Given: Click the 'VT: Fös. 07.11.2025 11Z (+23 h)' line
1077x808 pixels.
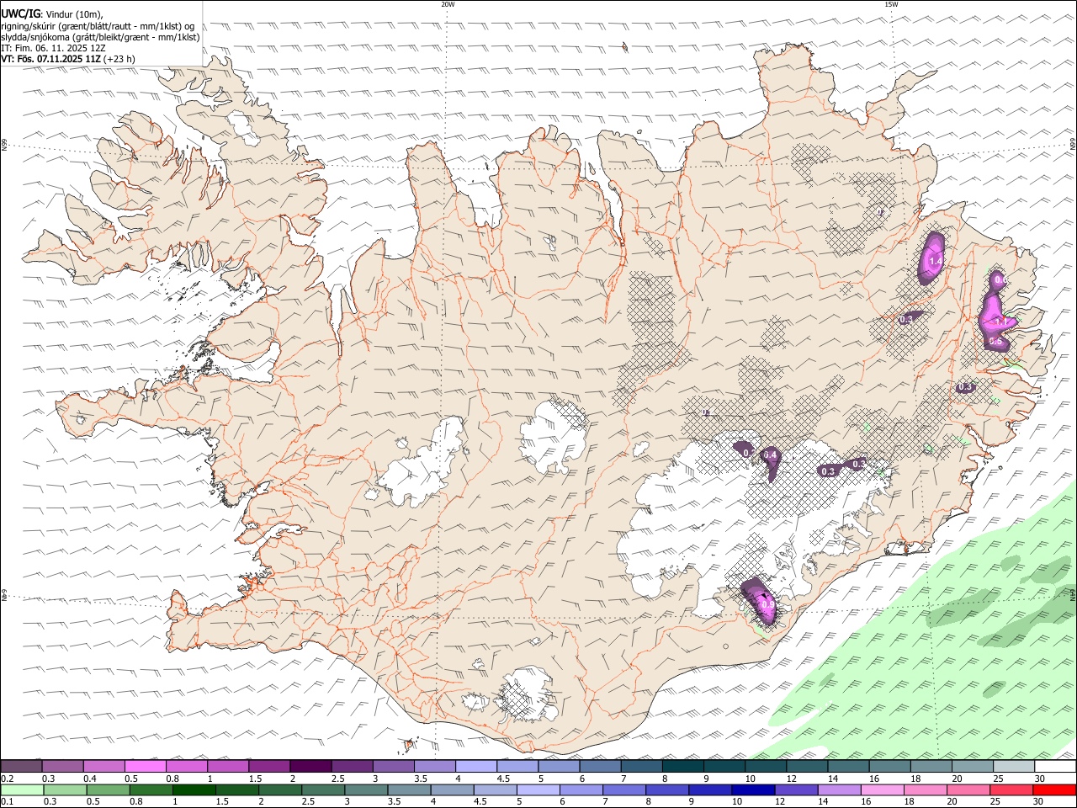Looking at the screenshot, I should coord(69,59).
